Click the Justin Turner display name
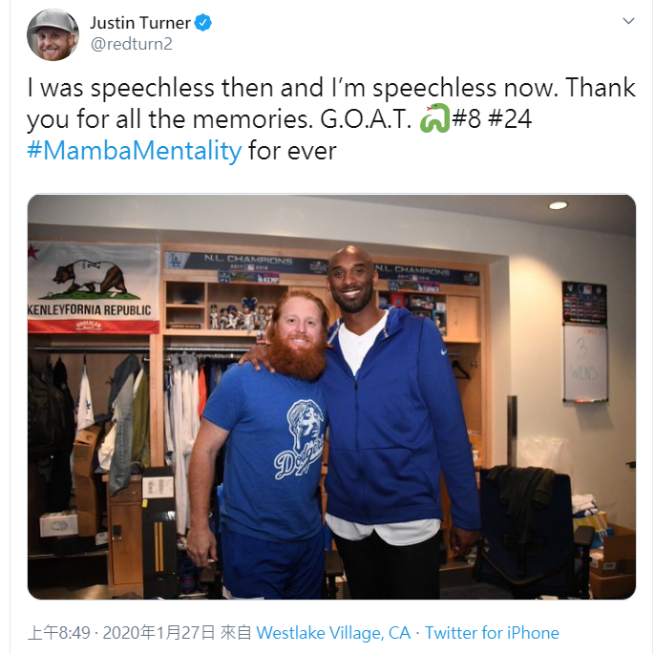654x654 pixels. (x=140, y=23)
